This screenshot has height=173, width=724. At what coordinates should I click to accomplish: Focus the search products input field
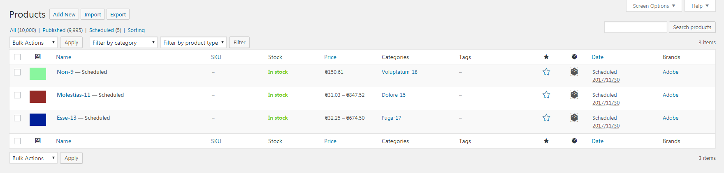636,27
